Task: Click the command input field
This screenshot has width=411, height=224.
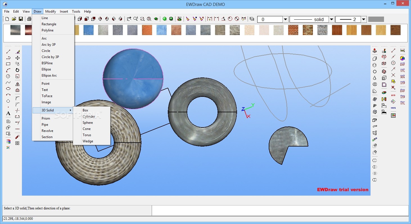Action: pos(280,211)
